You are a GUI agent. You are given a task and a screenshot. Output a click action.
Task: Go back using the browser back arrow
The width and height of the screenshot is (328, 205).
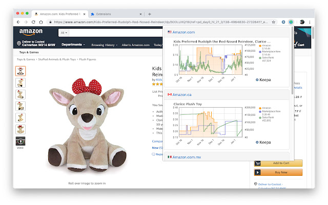[19, 22]
